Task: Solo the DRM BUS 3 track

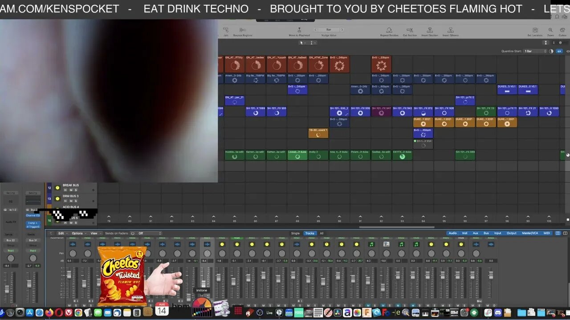Action: [x=76, y=201]
